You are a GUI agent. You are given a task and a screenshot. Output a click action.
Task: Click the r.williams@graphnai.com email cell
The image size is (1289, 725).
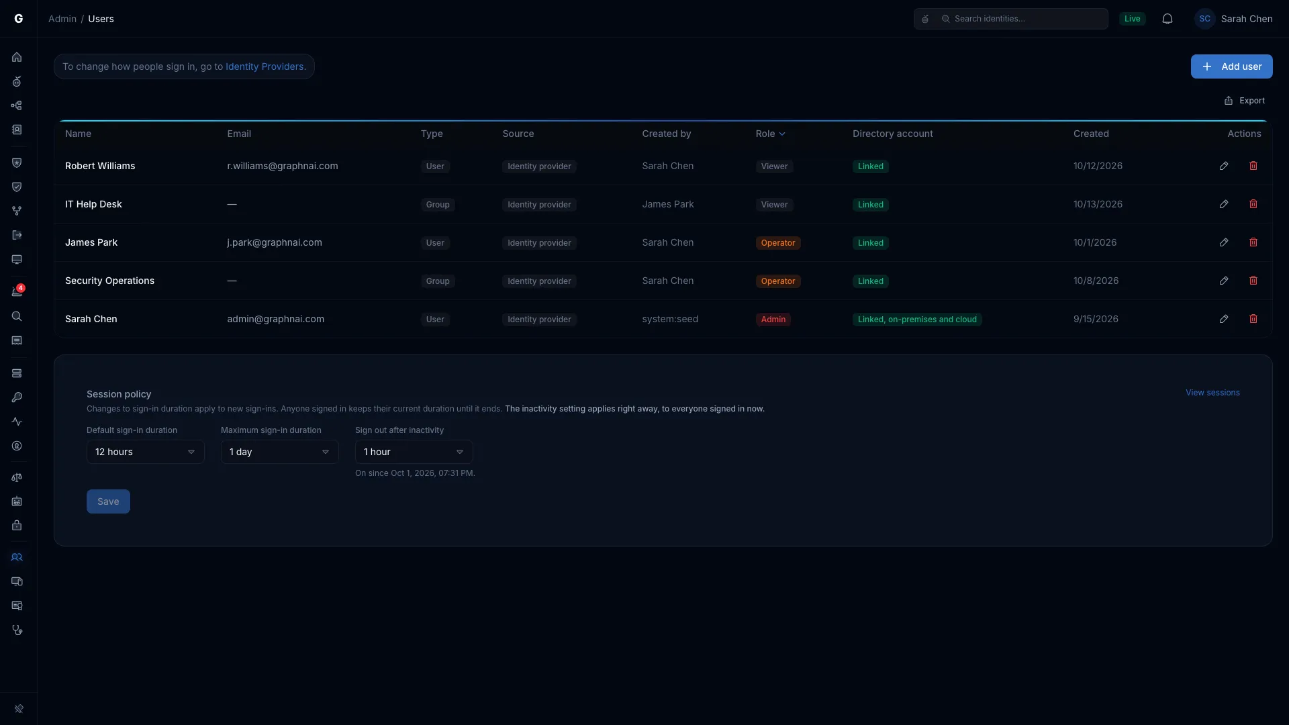(x=283, y=166)
